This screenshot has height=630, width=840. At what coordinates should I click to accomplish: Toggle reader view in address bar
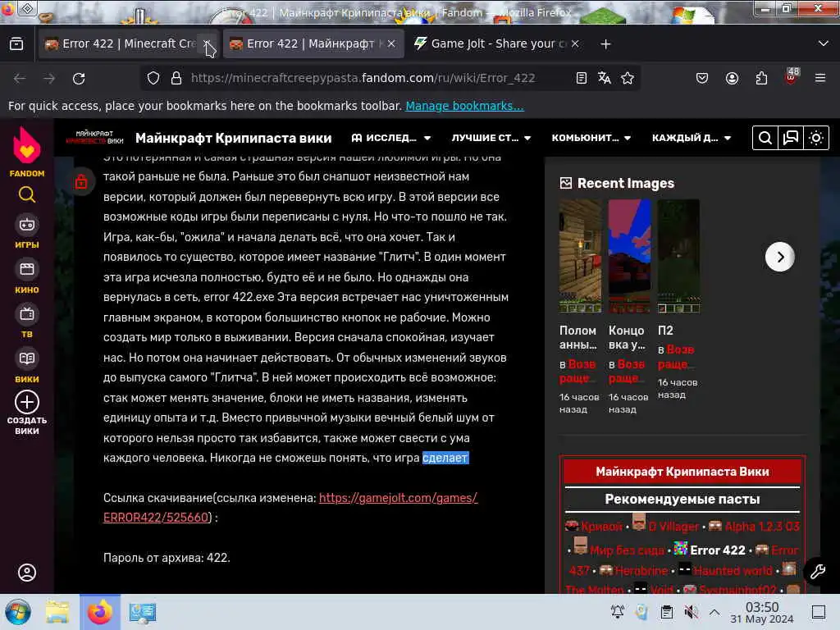[x=582, y=78]
